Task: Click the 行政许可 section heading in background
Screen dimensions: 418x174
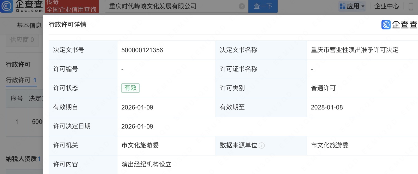Action: point(18,65)
